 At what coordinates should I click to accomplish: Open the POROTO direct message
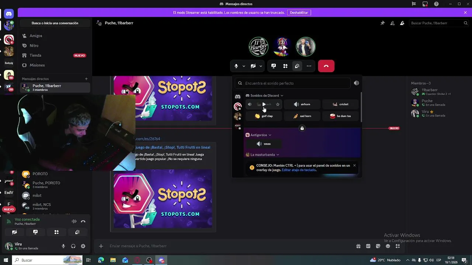[55, 174]
